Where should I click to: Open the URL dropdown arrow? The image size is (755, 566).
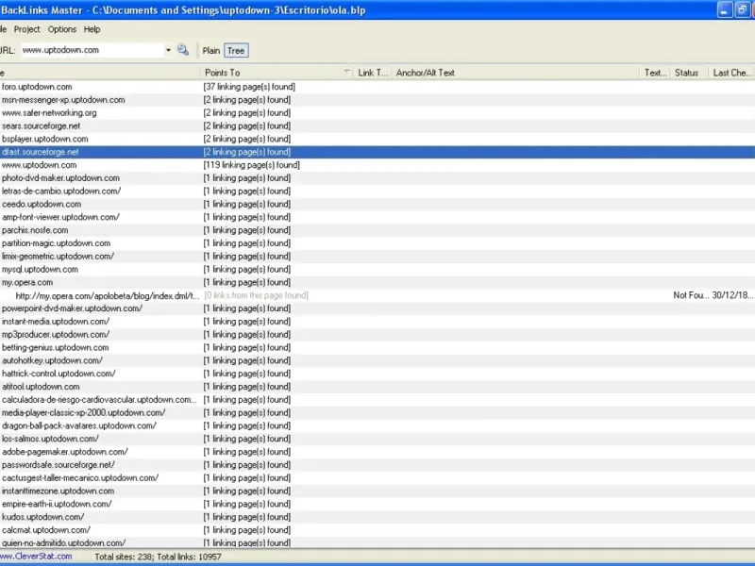point(168,50)
